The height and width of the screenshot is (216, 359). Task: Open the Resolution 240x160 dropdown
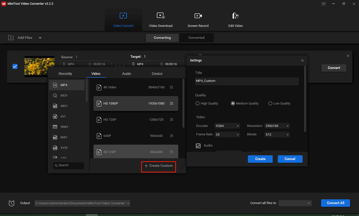tap(277, 126)
